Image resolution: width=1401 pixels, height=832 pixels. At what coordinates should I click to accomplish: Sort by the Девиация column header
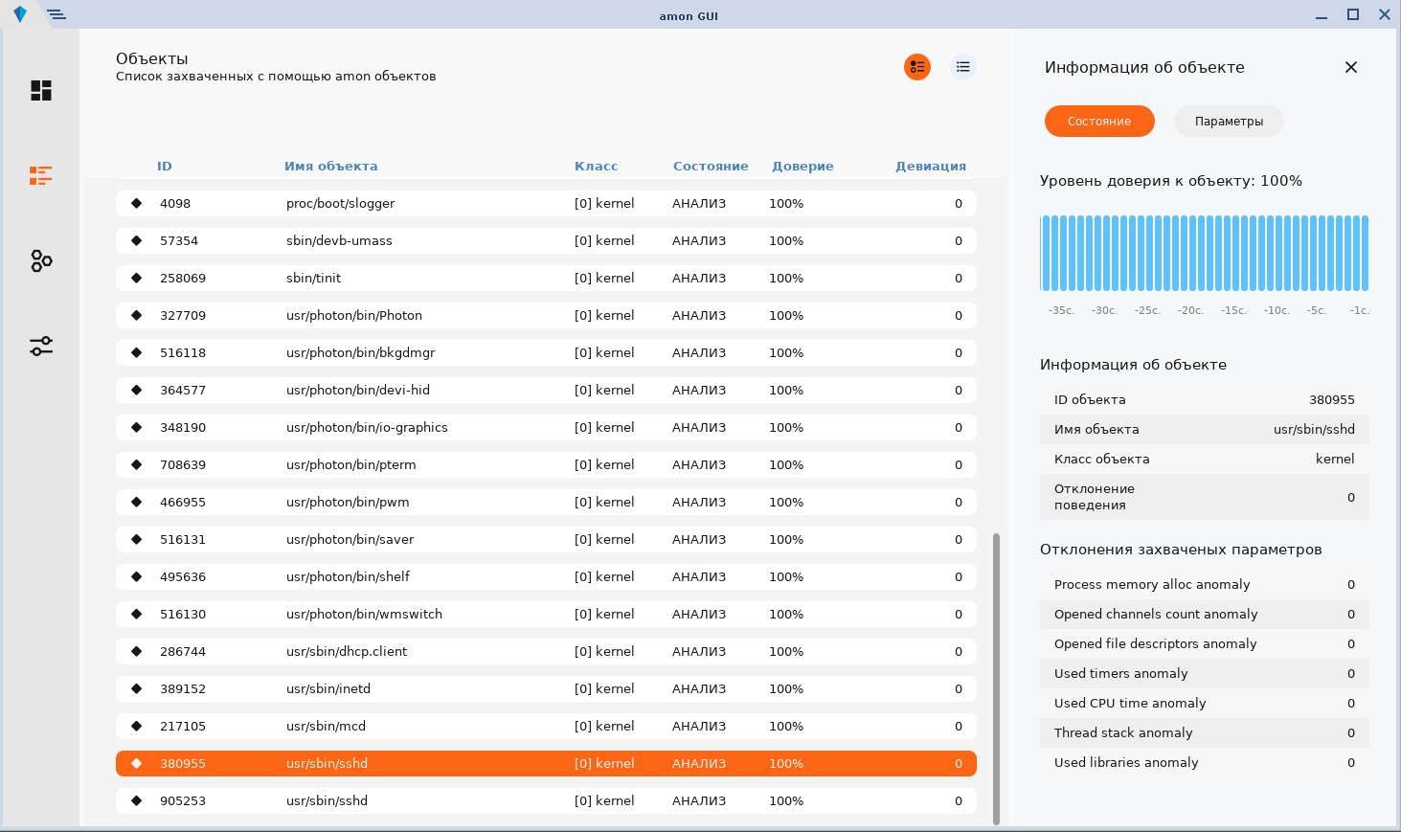click(x=930, y=167)
